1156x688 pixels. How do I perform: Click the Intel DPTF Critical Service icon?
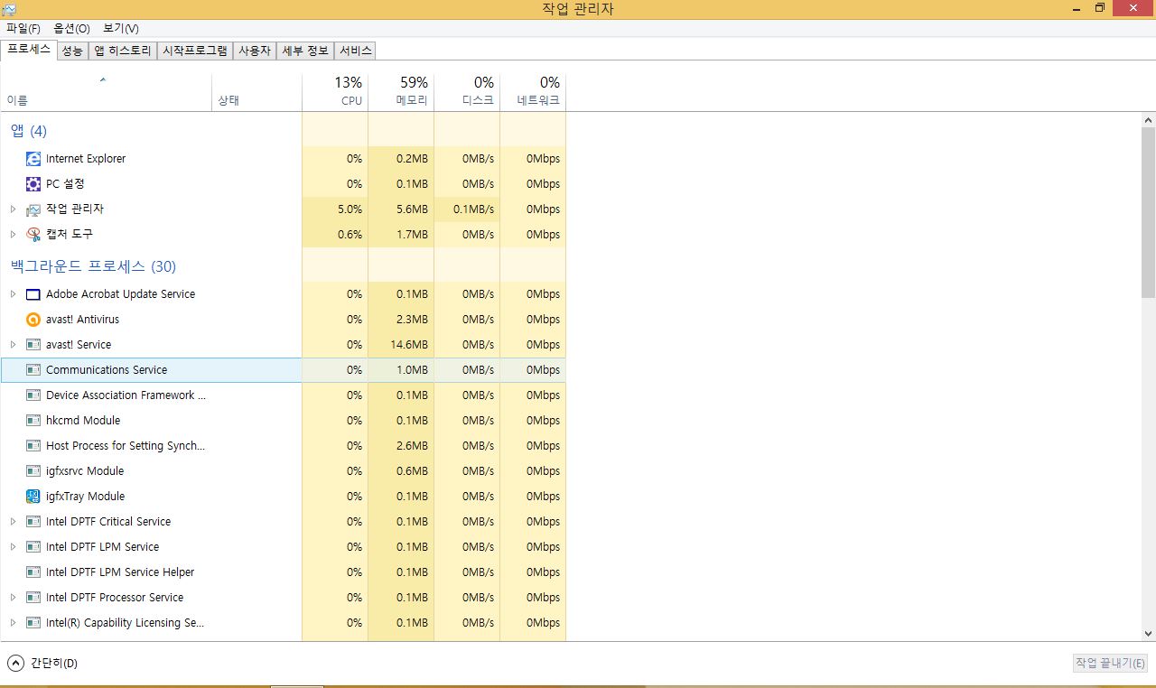[33, 522]
